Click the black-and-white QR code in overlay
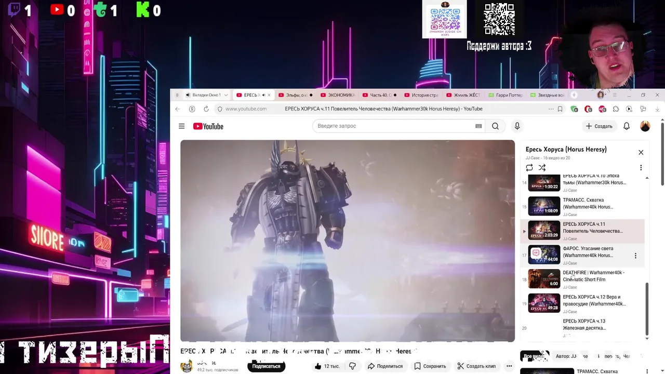665x374 pixels. click(499, 19)
